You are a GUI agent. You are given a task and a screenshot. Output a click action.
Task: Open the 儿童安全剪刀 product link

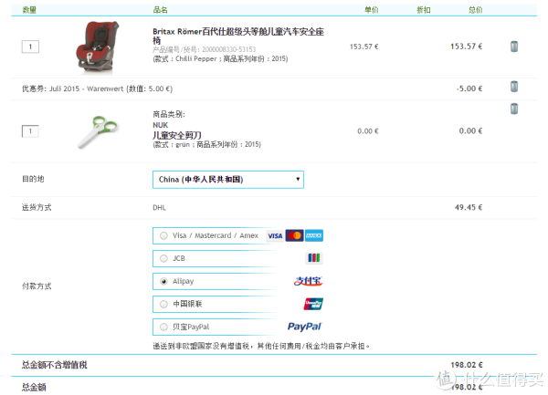(177, 135)
